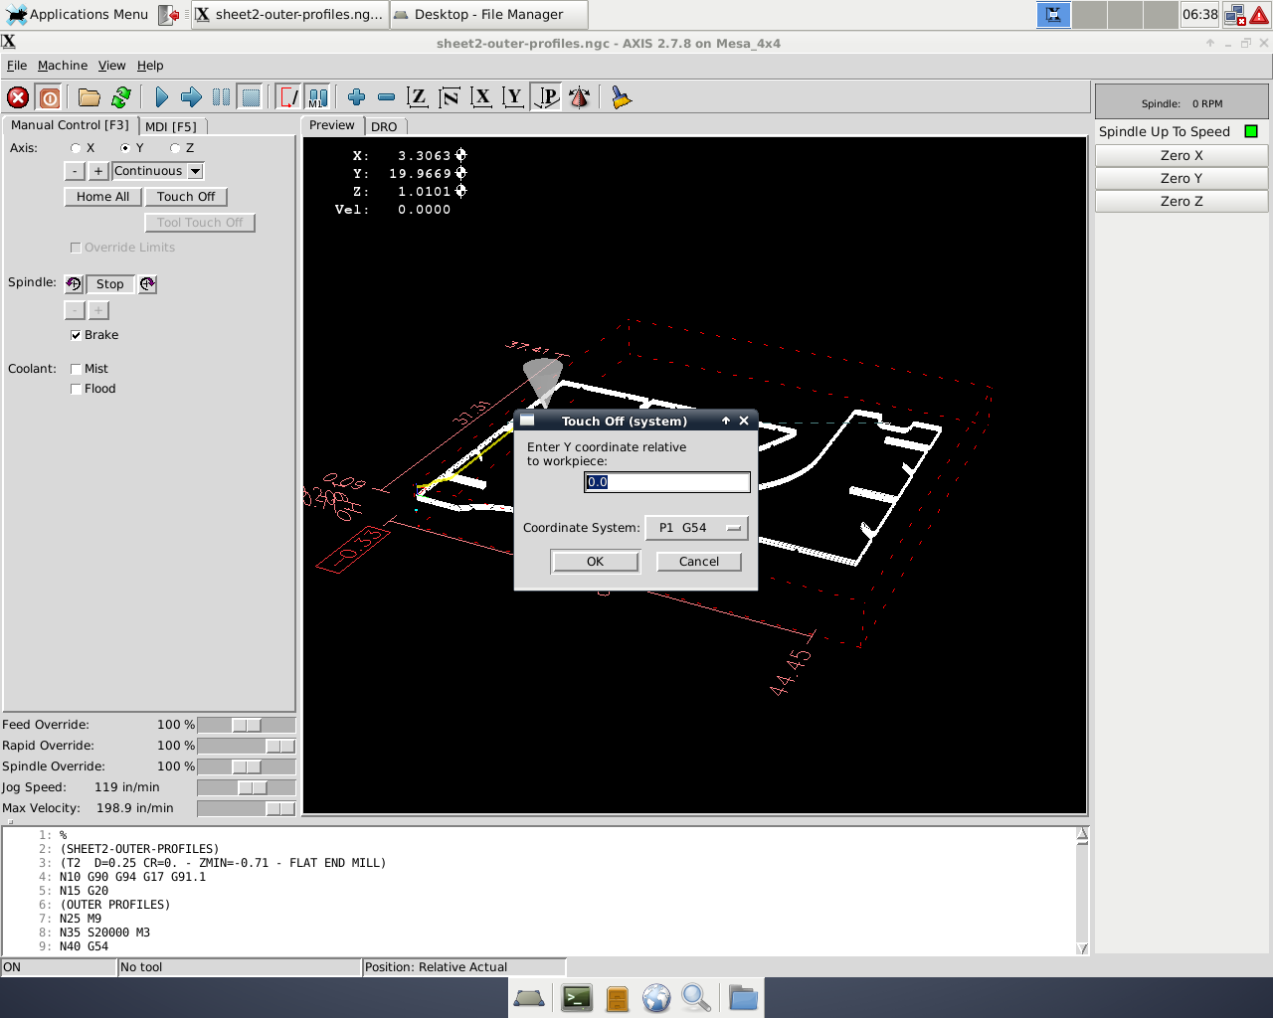This screenshot has height=1018, width=1273.
Task: Toggle block delete skip-lines icon
Action: [288, 97]
